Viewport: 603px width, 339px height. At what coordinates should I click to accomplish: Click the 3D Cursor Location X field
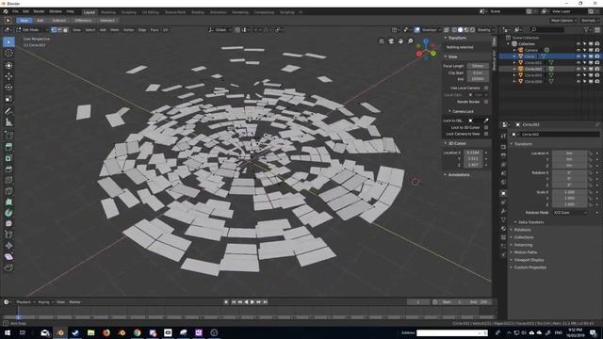(x=473, y=153)
